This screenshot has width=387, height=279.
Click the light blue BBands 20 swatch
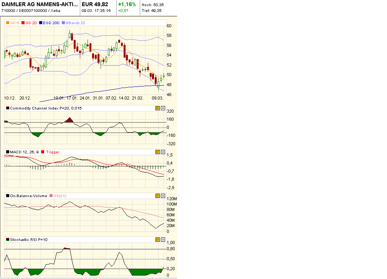(63, 23)
